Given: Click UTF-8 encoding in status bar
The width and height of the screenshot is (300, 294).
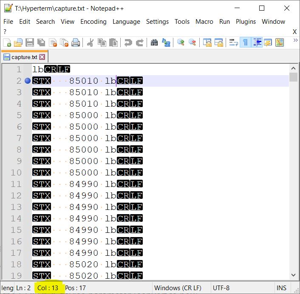Looking at the screenshot, I should (221, 288).
